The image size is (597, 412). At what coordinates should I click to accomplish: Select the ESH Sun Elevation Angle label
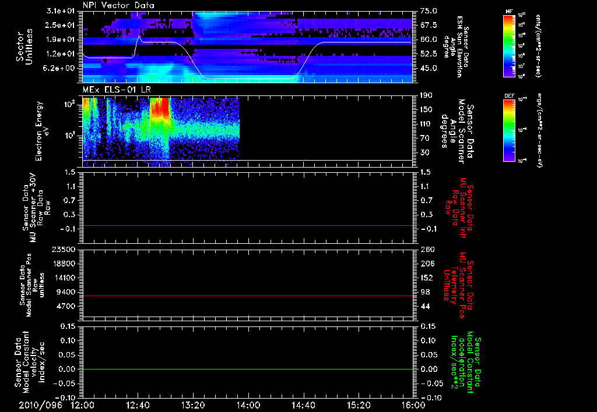(456, 47)
